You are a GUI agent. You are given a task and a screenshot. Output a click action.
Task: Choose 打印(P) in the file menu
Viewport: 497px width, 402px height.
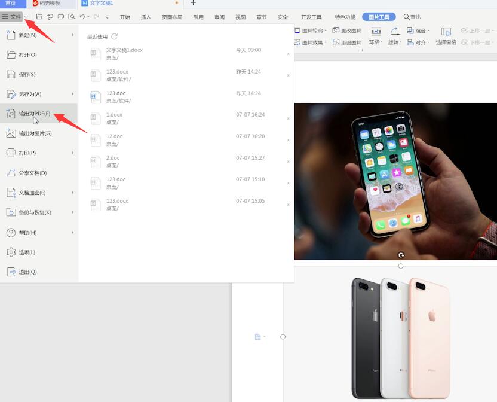[x=39, y=153]
